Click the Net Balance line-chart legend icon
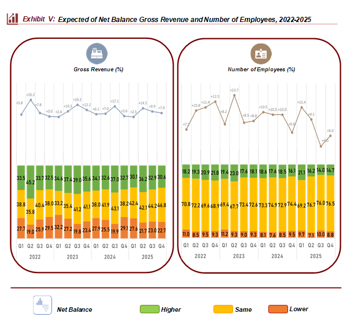The width and height of the screenshot is (354, 317). (x=42, y=305)
